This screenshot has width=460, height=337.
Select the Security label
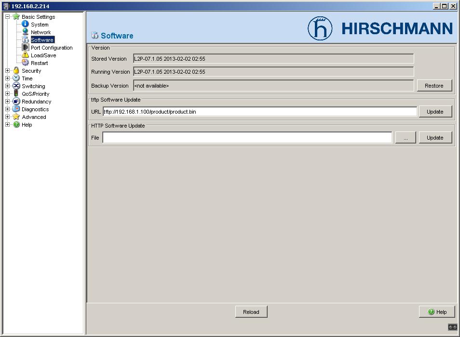31,71
